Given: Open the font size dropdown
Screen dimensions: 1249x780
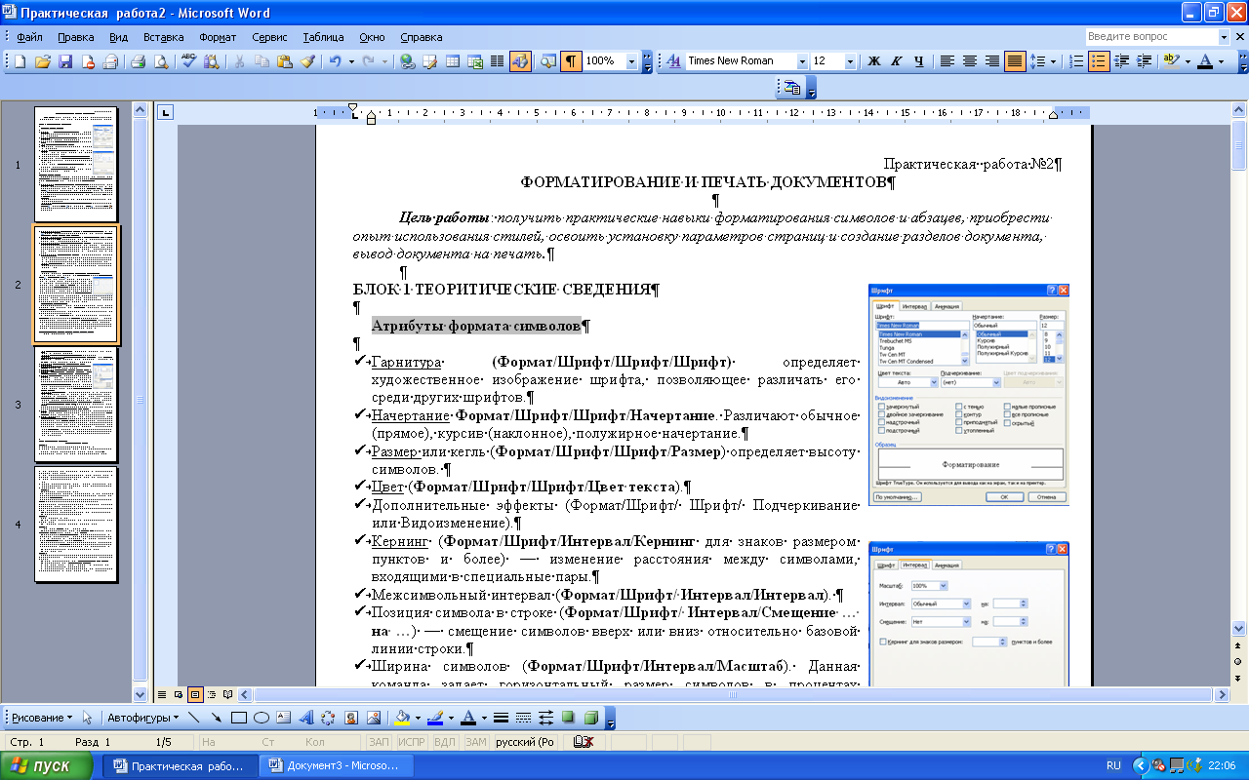Looking at the screenshot, I should click(x=851, y=60).
